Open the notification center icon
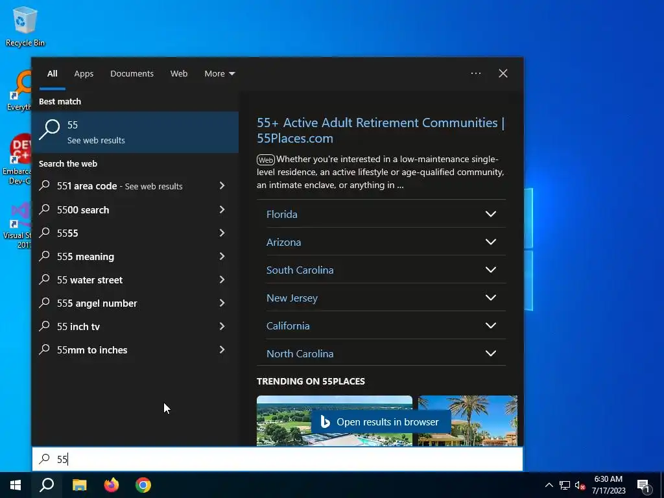 (x=644, y=486)
